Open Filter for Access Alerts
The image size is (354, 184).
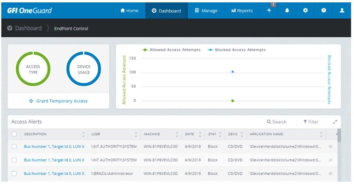(x=311, y=122)
